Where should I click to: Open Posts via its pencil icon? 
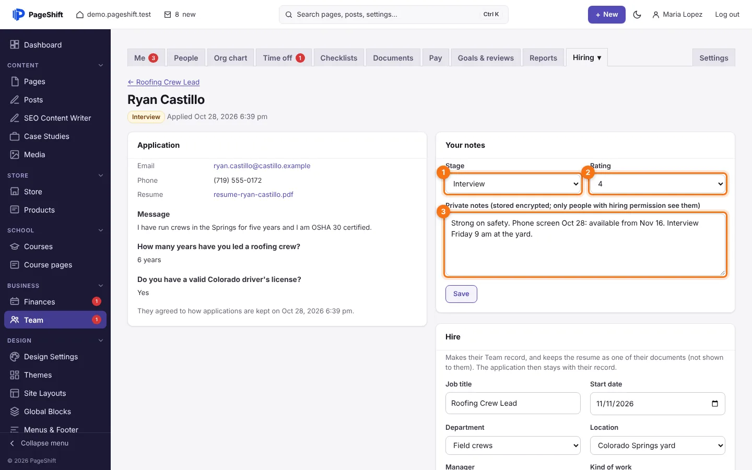click(15, 100)
